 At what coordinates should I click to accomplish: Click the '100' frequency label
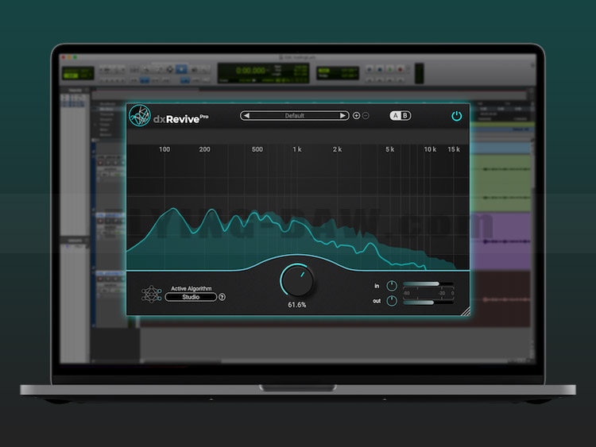pos(164,149)
